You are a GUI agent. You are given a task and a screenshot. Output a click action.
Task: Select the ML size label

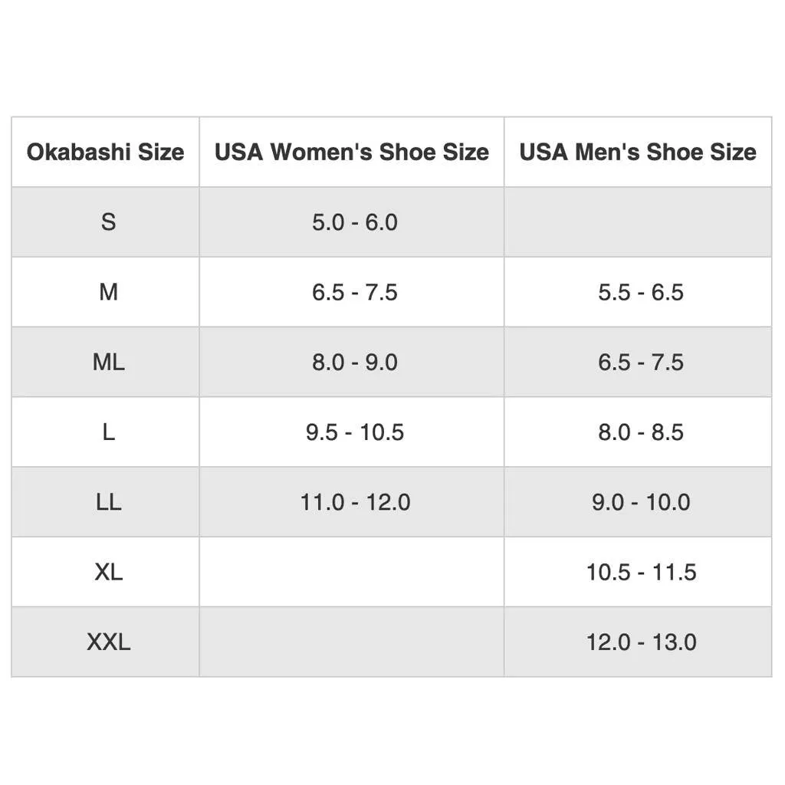click(109, 362)
